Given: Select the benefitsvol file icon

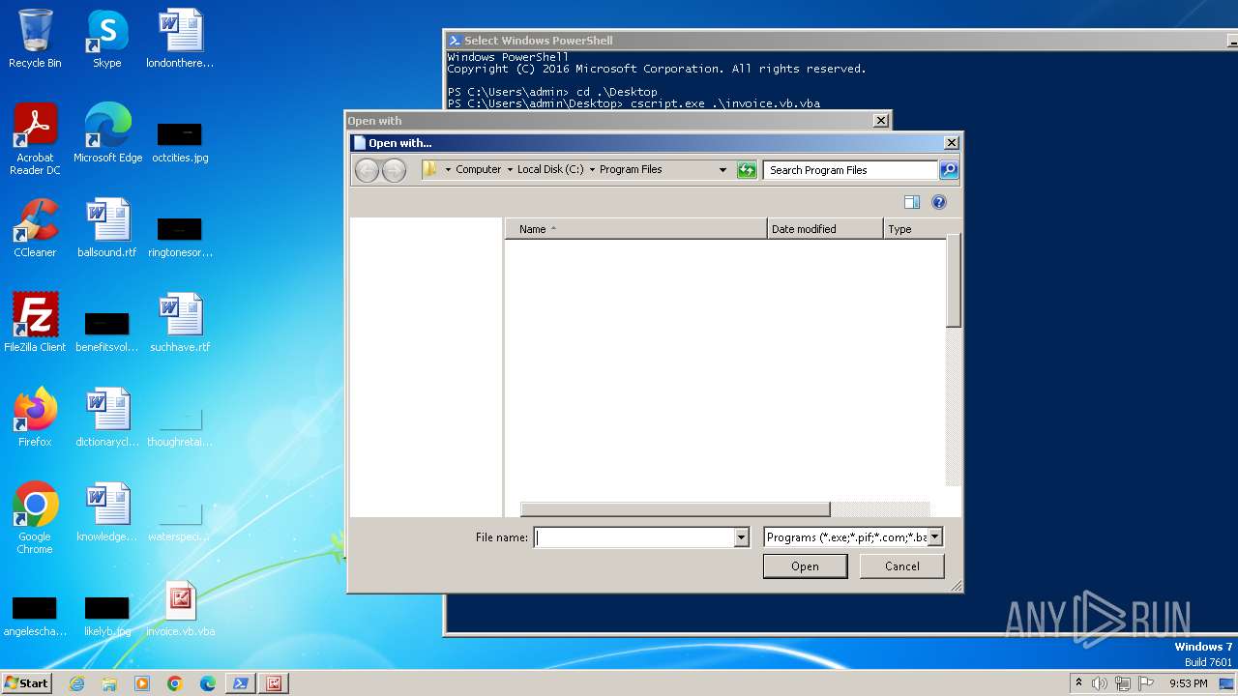Looking at the screenshot, I should (x=107, y=330).
